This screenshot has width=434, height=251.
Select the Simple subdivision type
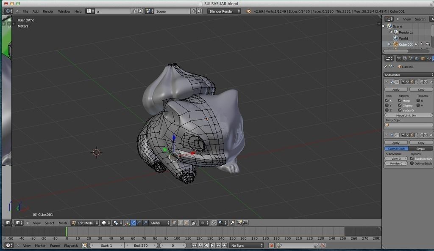[x=420, y=149]
